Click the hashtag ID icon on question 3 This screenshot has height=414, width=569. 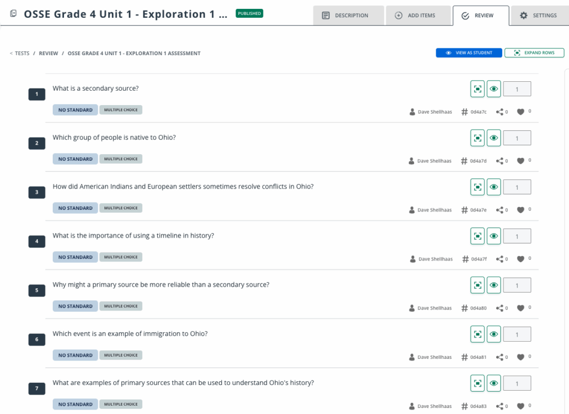click(x=465, y=210)
